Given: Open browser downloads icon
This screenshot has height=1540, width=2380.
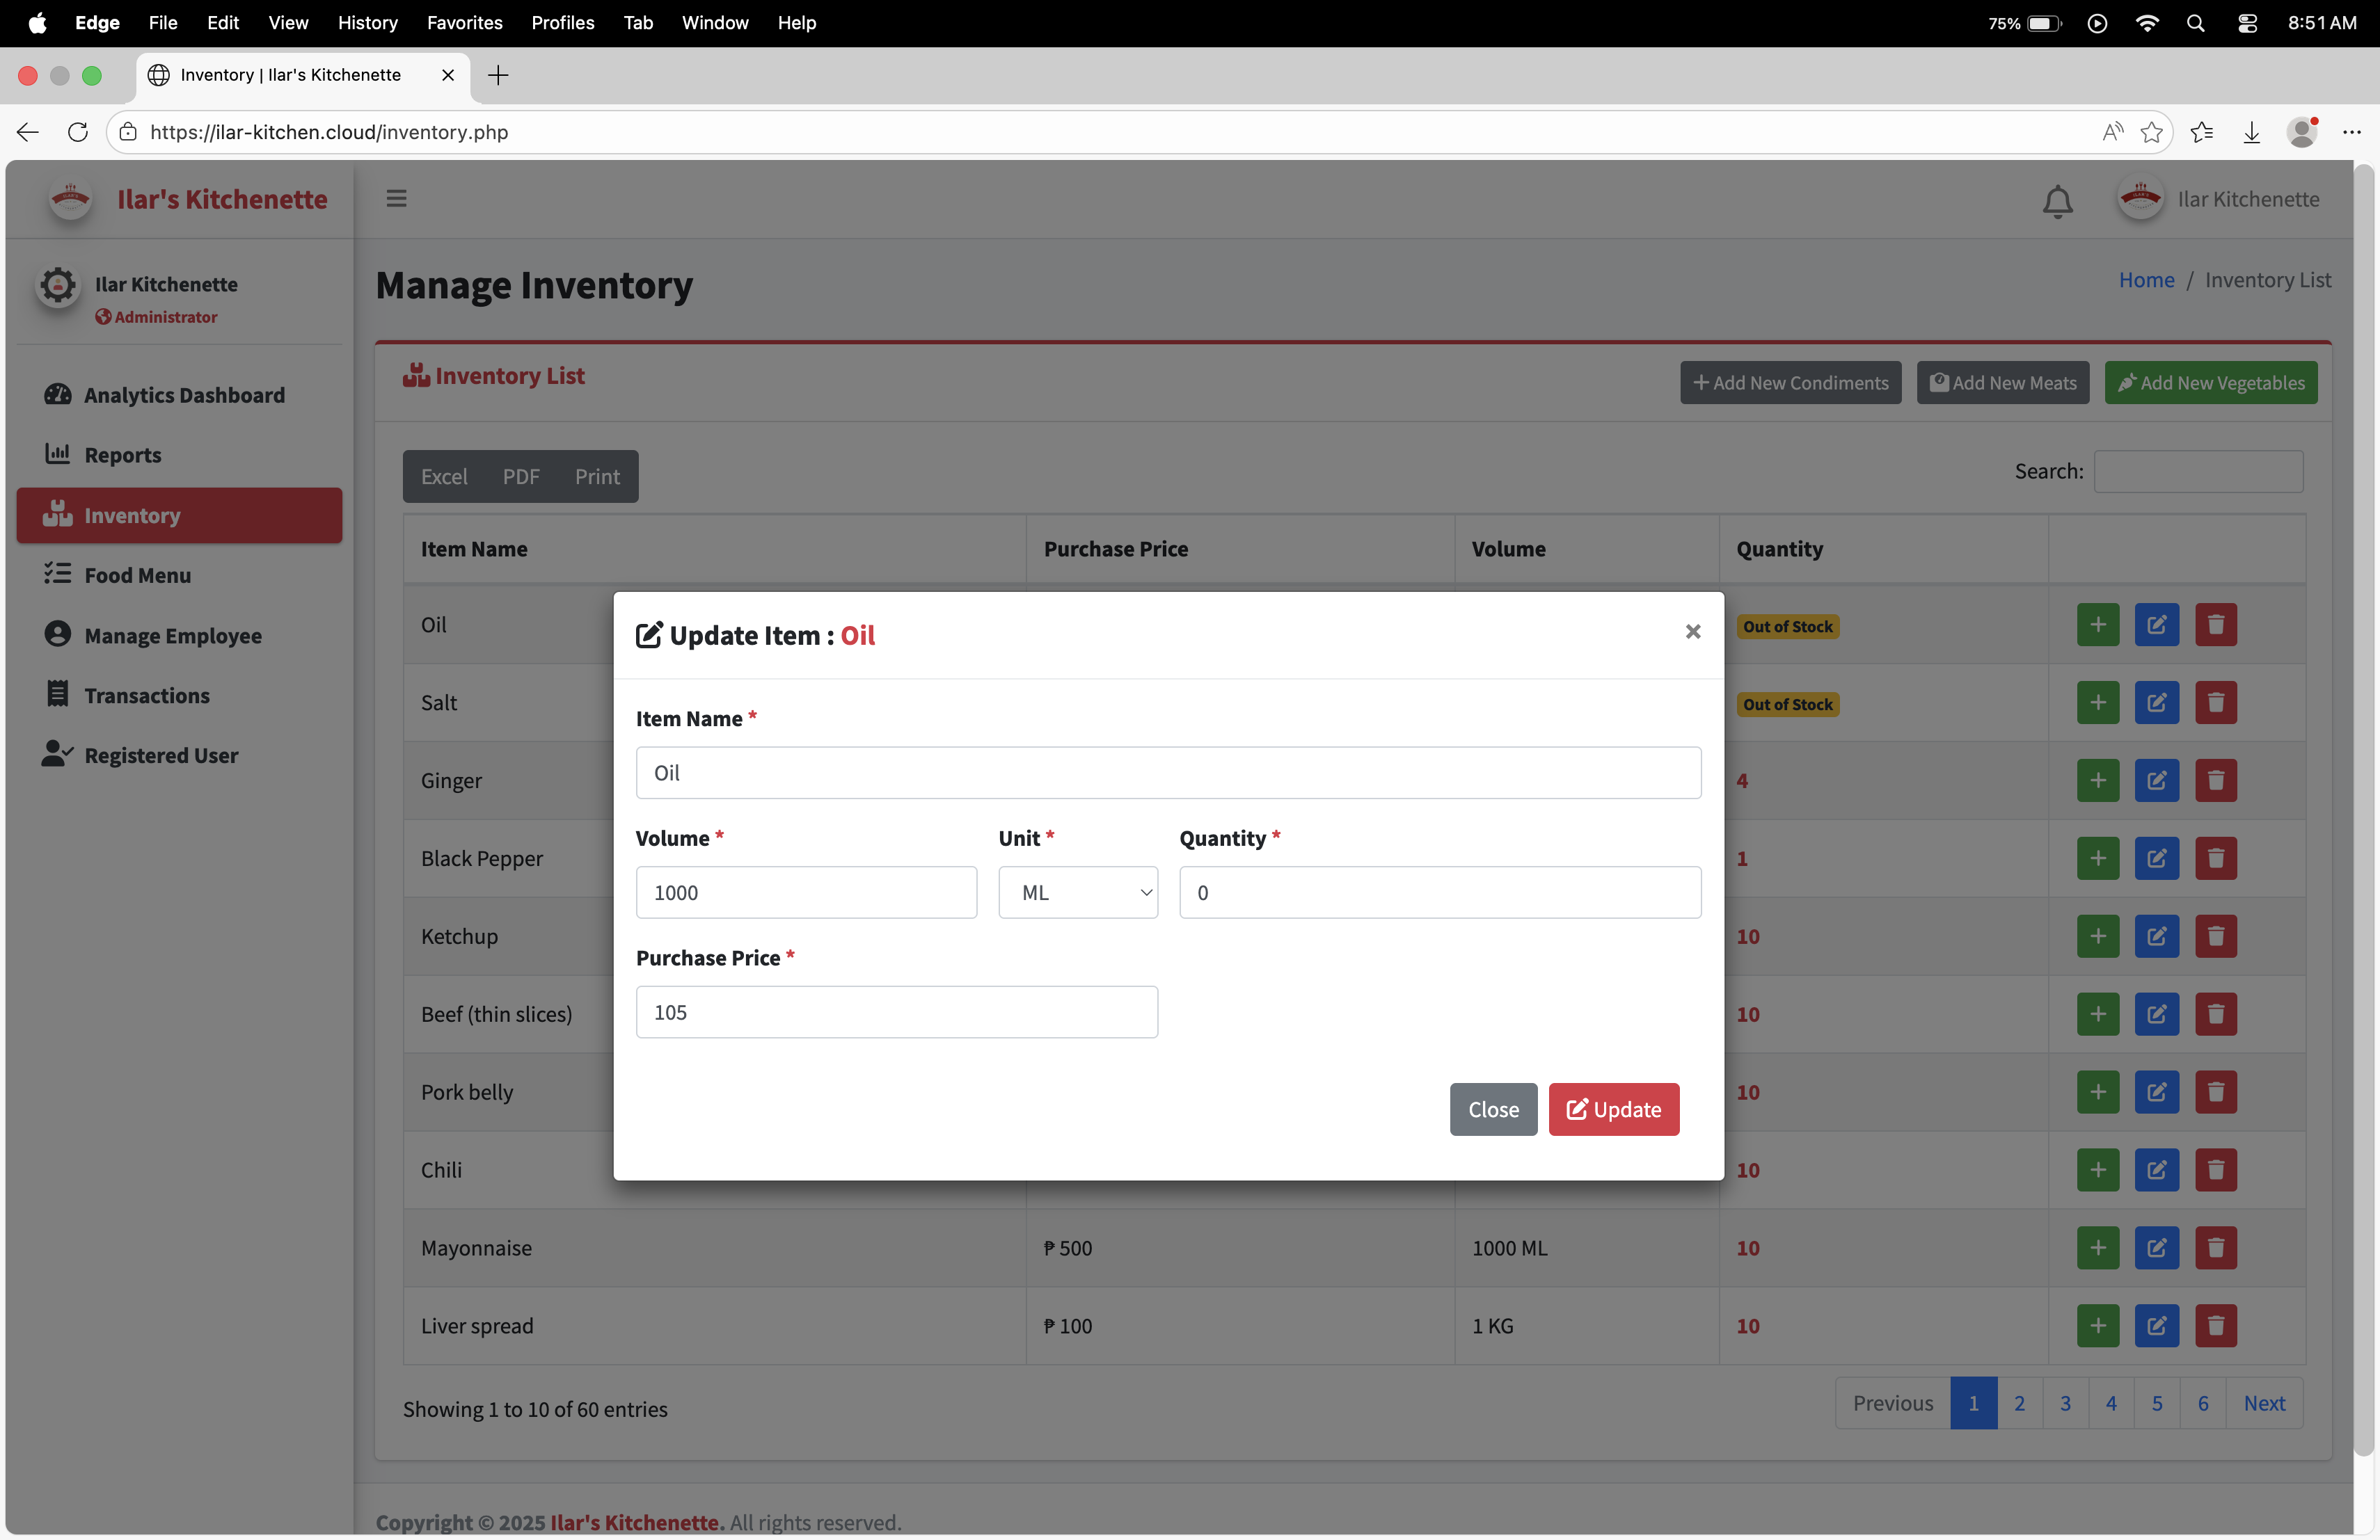Looking at the screenshot, I should tap(2251, 132).
